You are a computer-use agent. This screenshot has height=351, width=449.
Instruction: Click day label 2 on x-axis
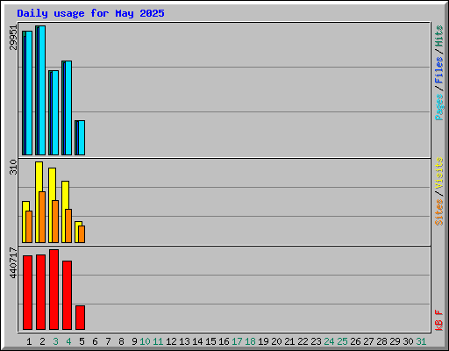click(x=42, y=341)
